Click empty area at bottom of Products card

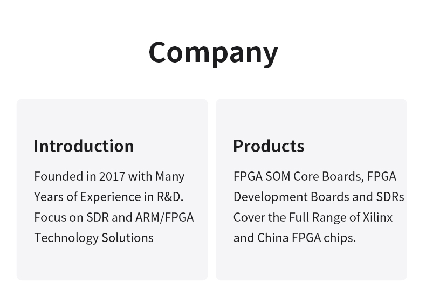[311, 263]
